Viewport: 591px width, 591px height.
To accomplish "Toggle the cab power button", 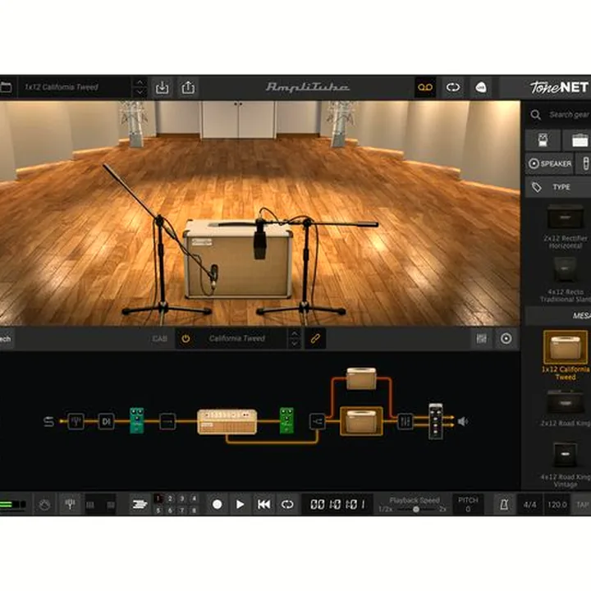I will pos(186,338).
